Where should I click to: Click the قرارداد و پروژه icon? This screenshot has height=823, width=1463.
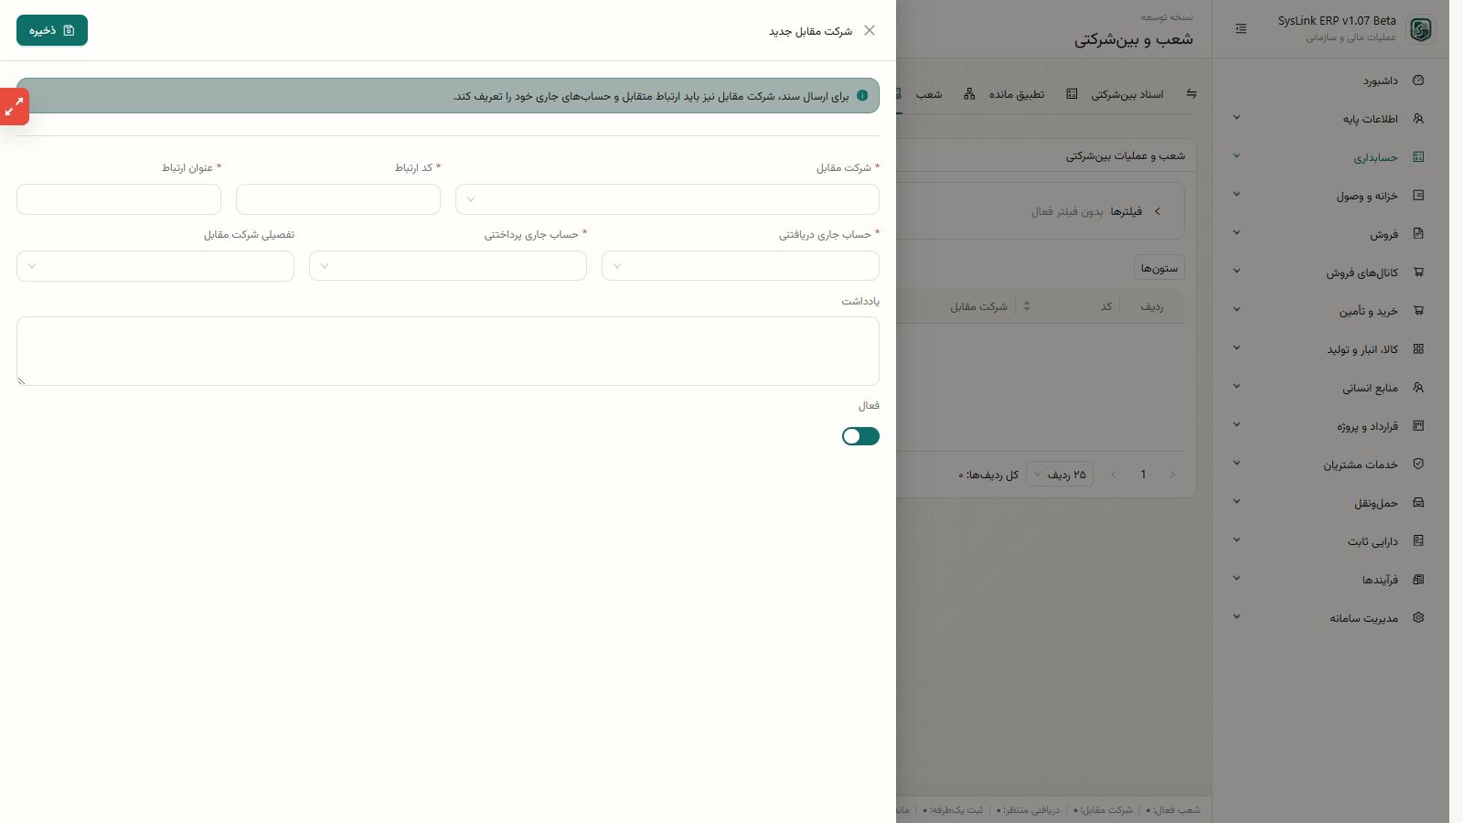1418,426
